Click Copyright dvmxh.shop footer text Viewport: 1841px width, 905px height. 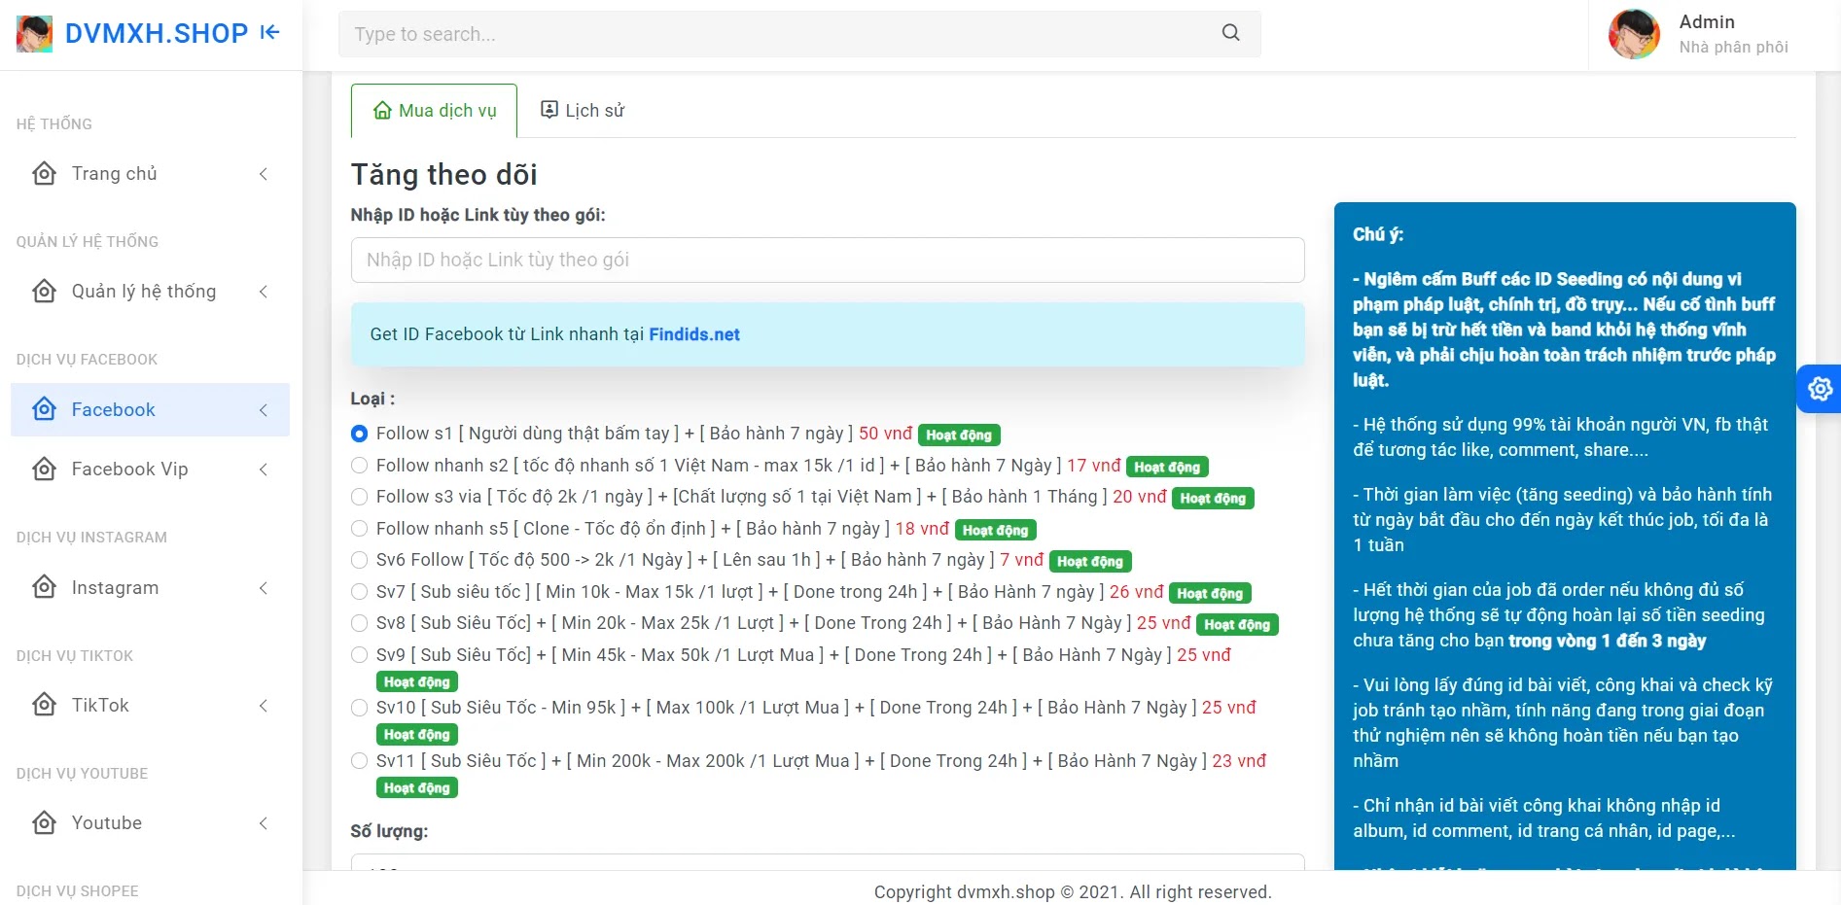pos(1073,892)
